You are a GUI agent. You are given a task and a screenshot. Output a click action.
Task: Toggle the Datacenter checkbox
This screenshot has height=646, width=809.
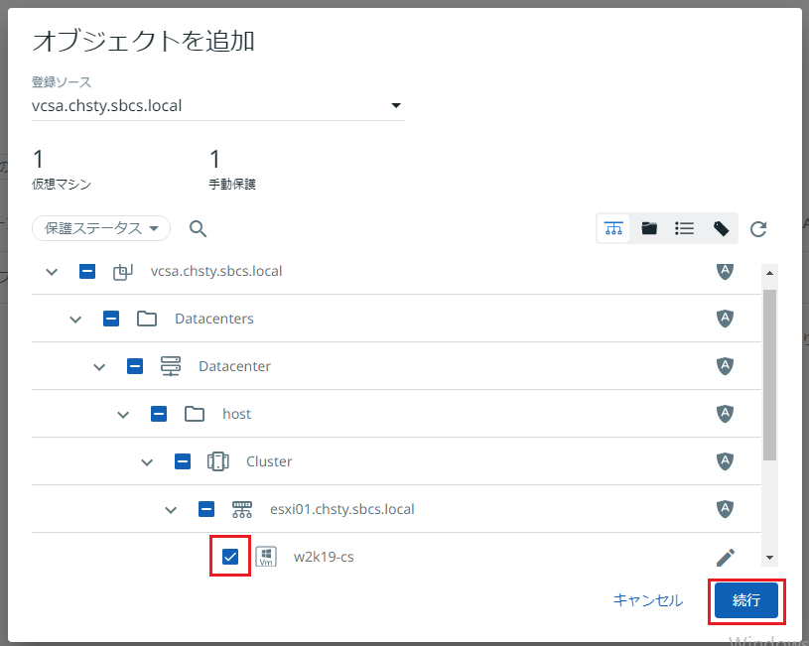pos(135,366)
